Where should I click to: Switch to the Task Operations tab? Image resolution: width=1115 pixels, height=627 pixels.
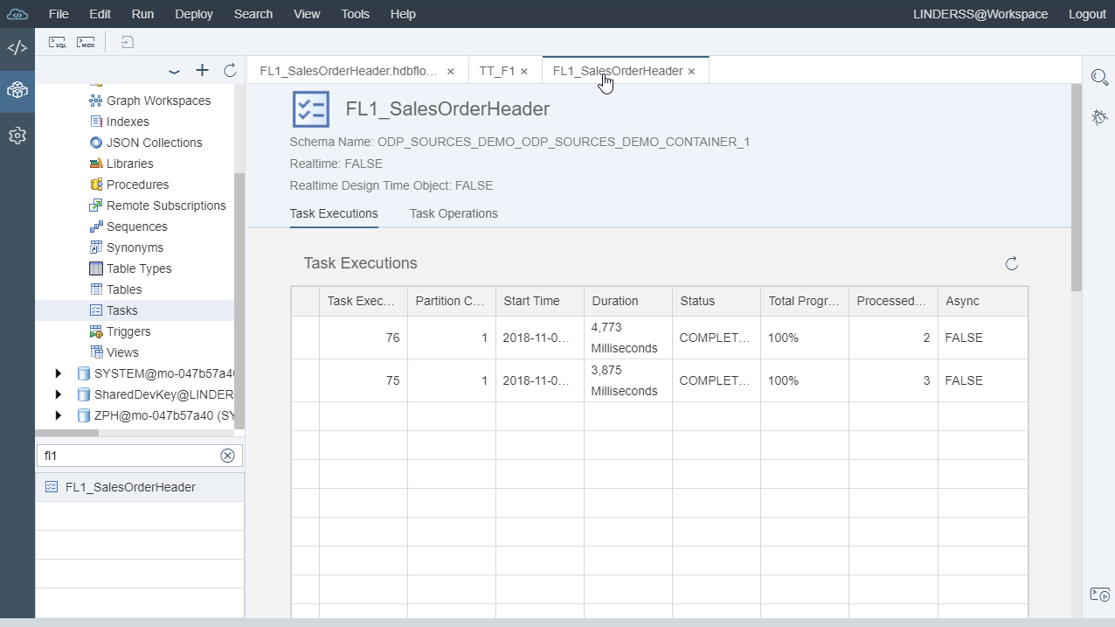point(454,213)
